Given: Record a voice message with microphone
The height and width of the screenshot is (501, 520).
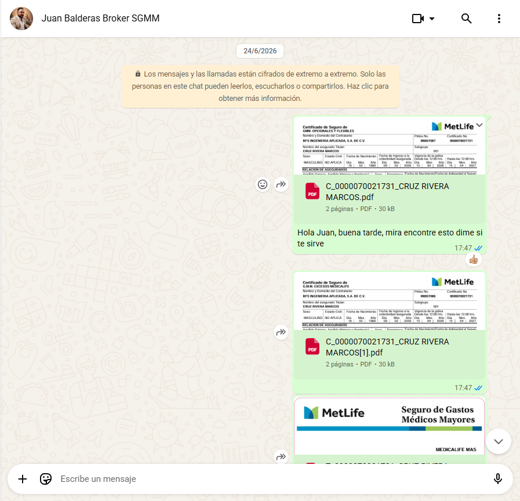Looking at the screenshot, I should pos(497,479).
